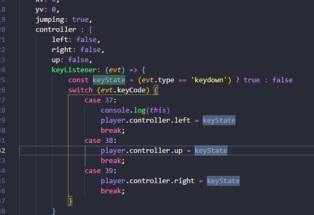Image resolution: width=314 pixels, height=215 pixels.
Task: Click the 0 value of yv
Action: coord(54,10)
